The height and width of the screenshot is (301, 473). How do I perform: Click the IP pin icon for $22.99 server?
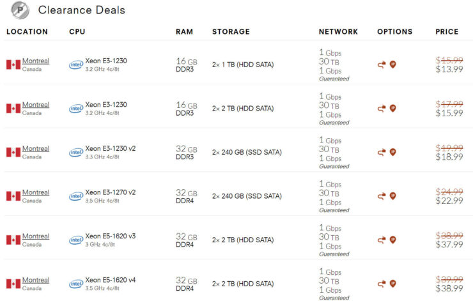tap(392, 196)
